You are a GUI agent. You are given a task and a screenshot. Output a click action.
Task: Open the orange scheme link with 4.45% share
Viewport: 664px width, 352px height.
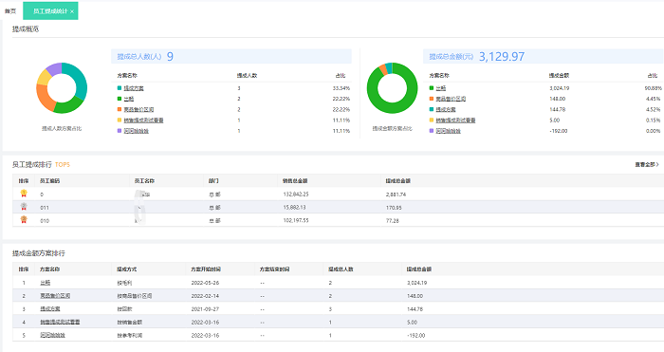tap(451, 99)
